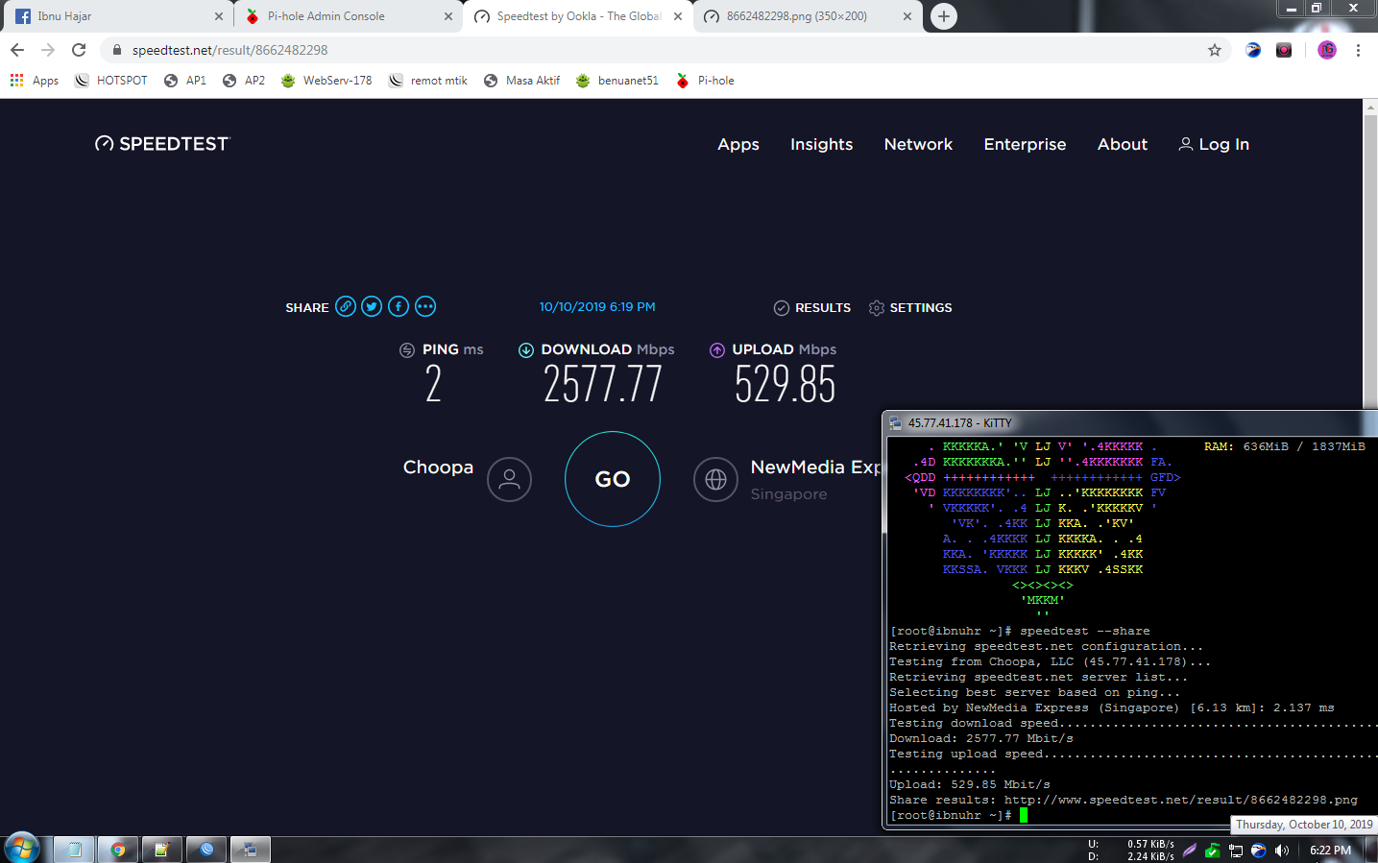
Task: Click the server globe icon
Action: point(715,479)
